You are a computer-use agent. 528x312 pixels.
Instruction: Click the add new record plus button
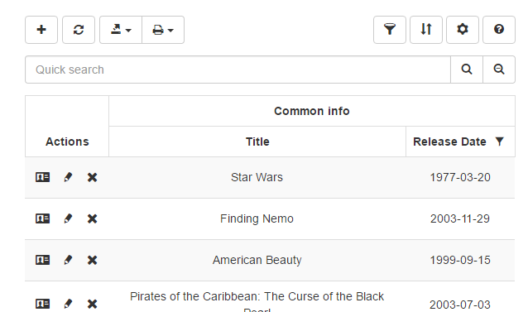pyautogui.click(x=41, y=30)
